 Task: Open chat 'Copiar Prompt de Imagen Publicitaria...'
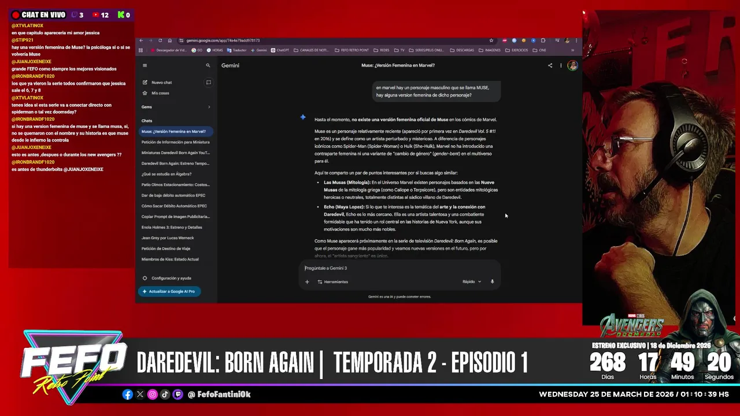click(x=176, y=217)
